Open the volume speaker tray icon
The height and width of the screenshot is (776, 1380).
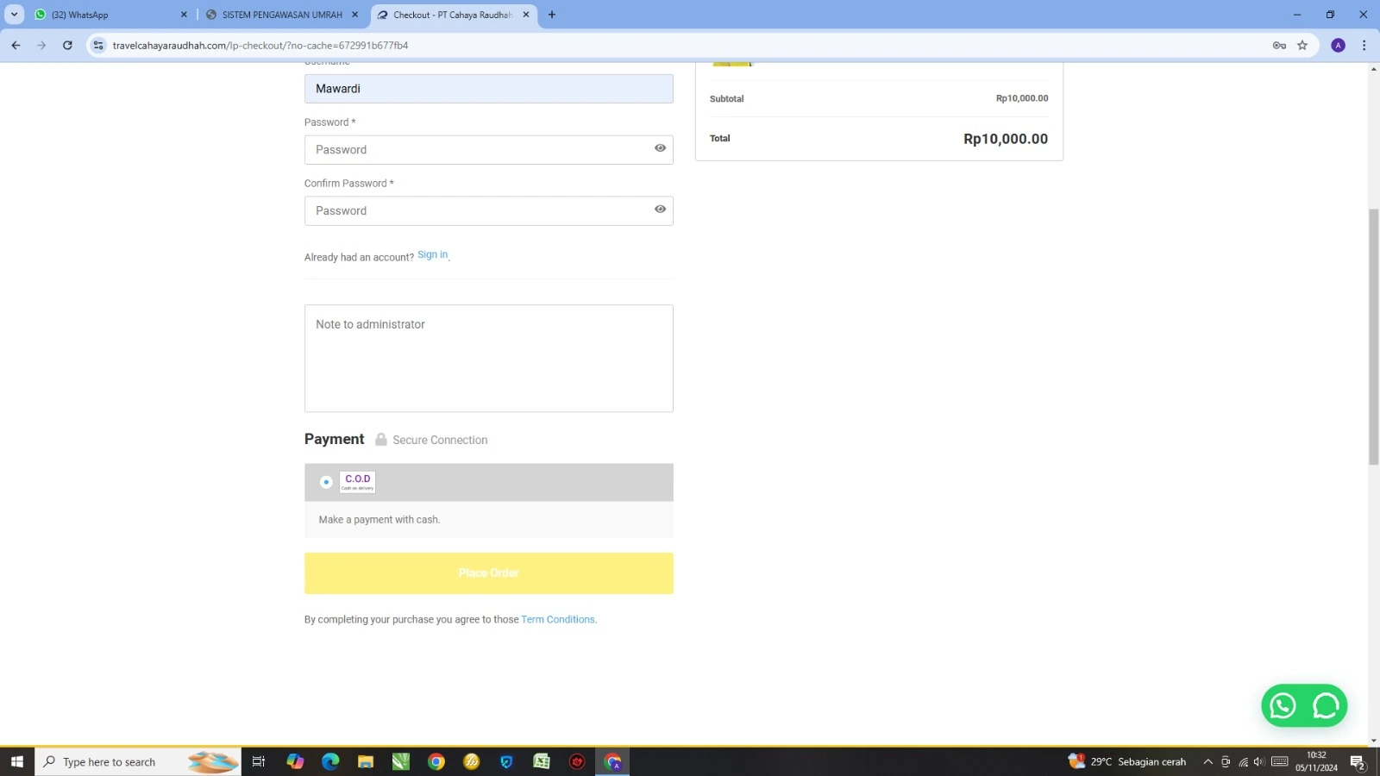tap(1259, 762)
